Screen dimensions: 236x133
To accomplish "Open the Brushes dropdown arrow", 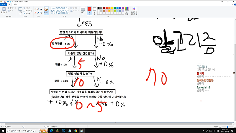I will (46, 14).
